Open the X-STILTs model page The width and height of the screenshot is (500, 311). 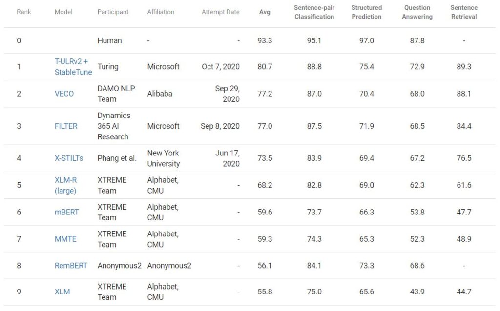click(x=69, y=158)
